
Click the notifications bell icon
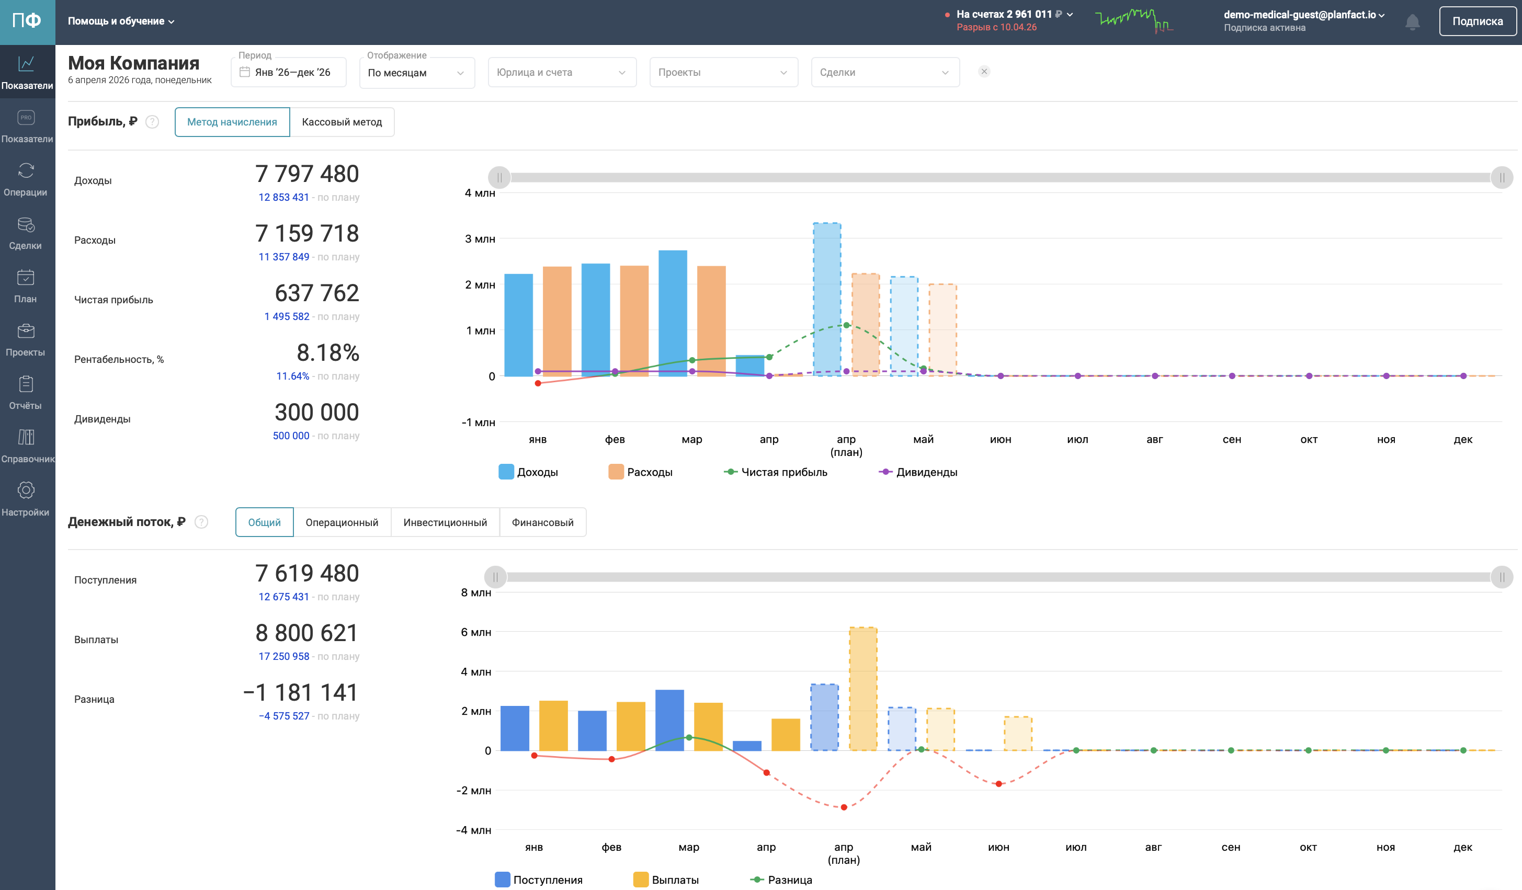tap(1412, 22)
